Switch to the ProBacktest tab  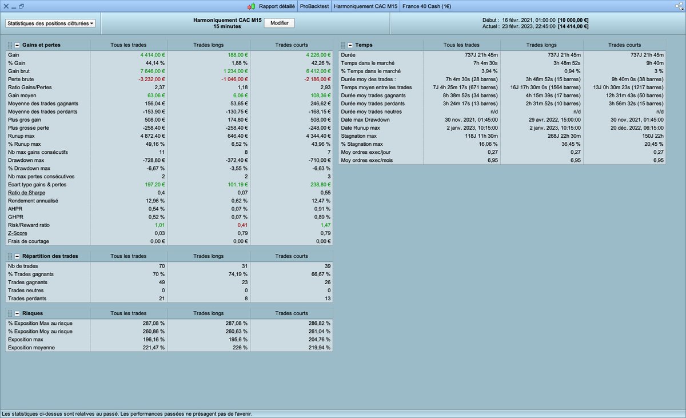click(x=314, y=6)
